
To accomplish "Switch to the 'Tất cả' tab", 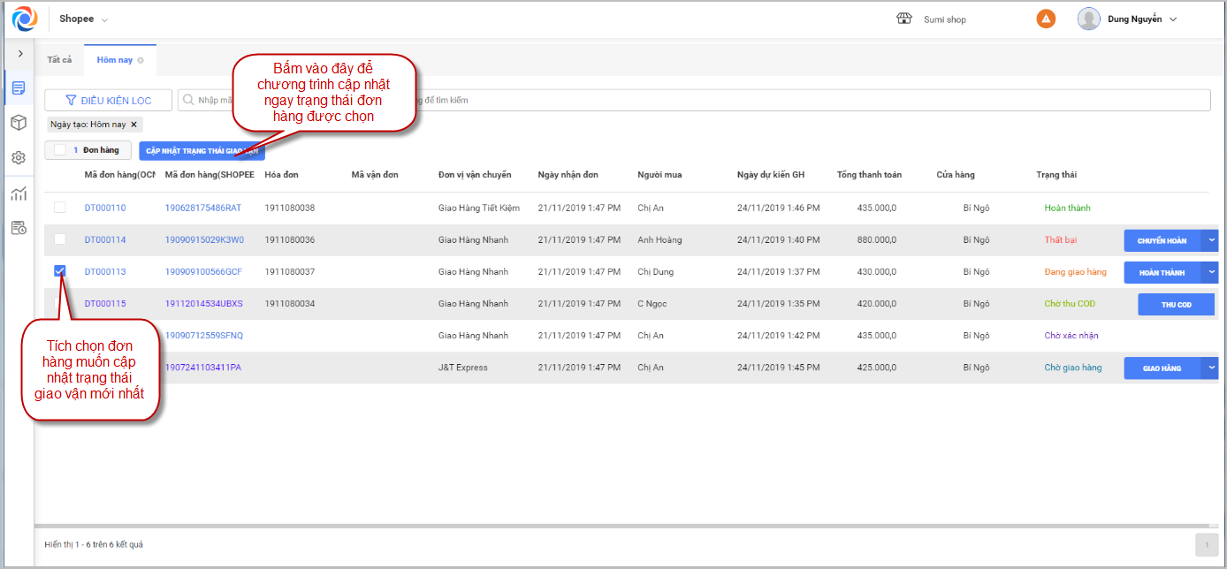I will point(59,60).
